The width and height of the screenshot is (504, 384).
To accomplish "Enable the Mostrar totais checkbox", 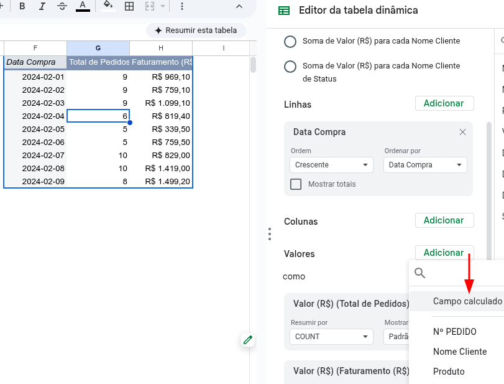I will [x=296, y=184].
